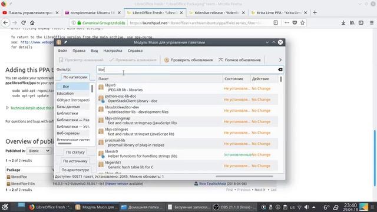Image resolution: width=377 pixels, height=212 pixels.
Task: Open the Firefox home page icon
Action: click(32, 22)
